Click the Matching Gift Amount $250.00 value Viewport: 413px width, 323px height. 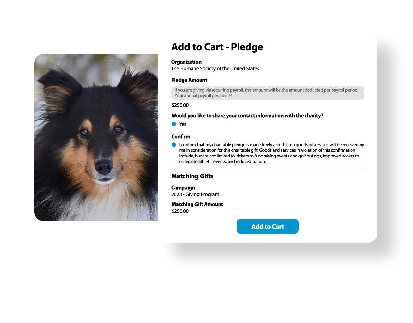point(180,211)
